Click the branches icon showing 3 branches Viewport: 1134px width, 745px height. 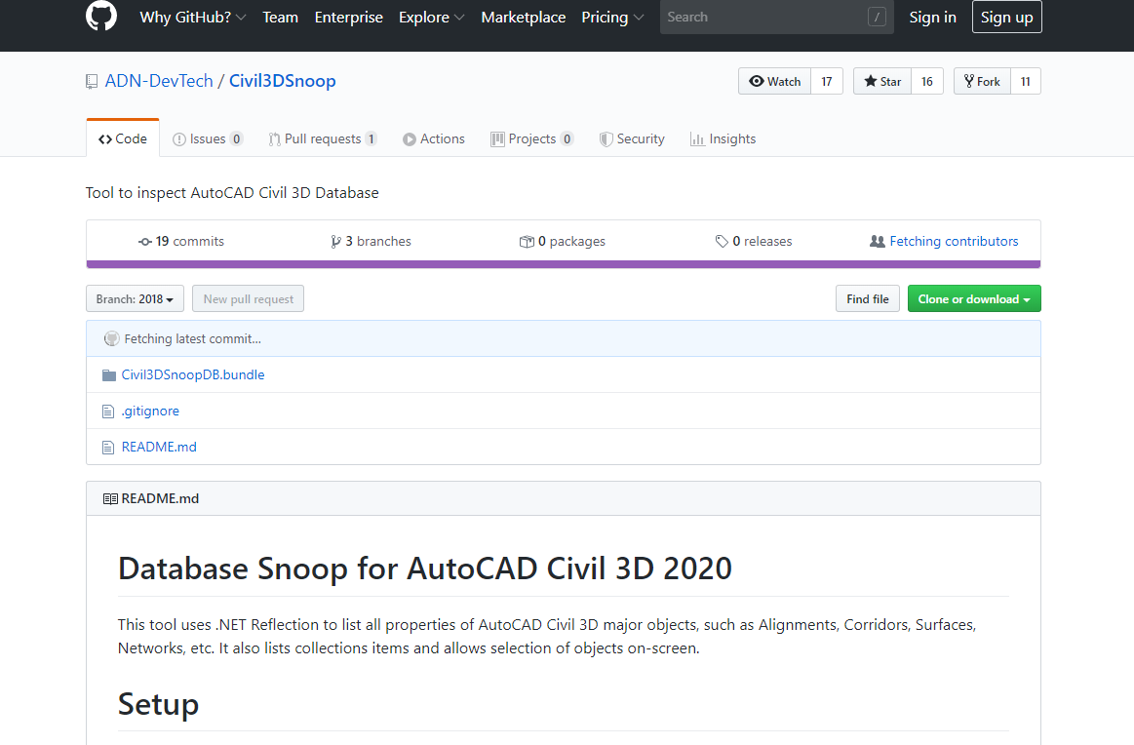(x=336, y=240)
